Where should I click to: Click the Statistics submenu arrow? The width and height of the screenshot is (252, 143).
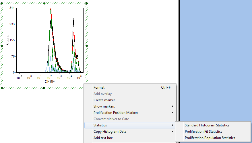pyautogui.click(x=172, y=125)
